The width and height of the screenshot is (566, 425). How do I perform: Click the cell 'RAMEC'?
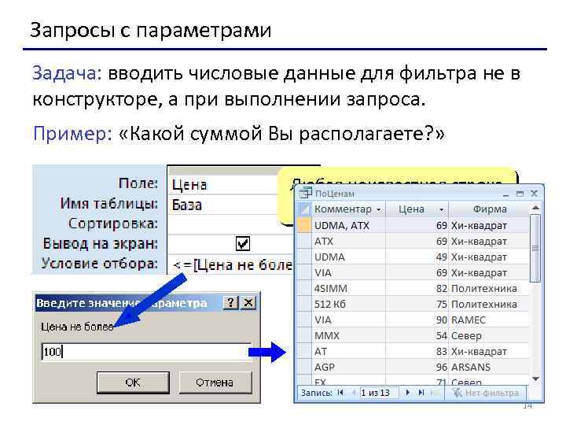click(489, 320)
